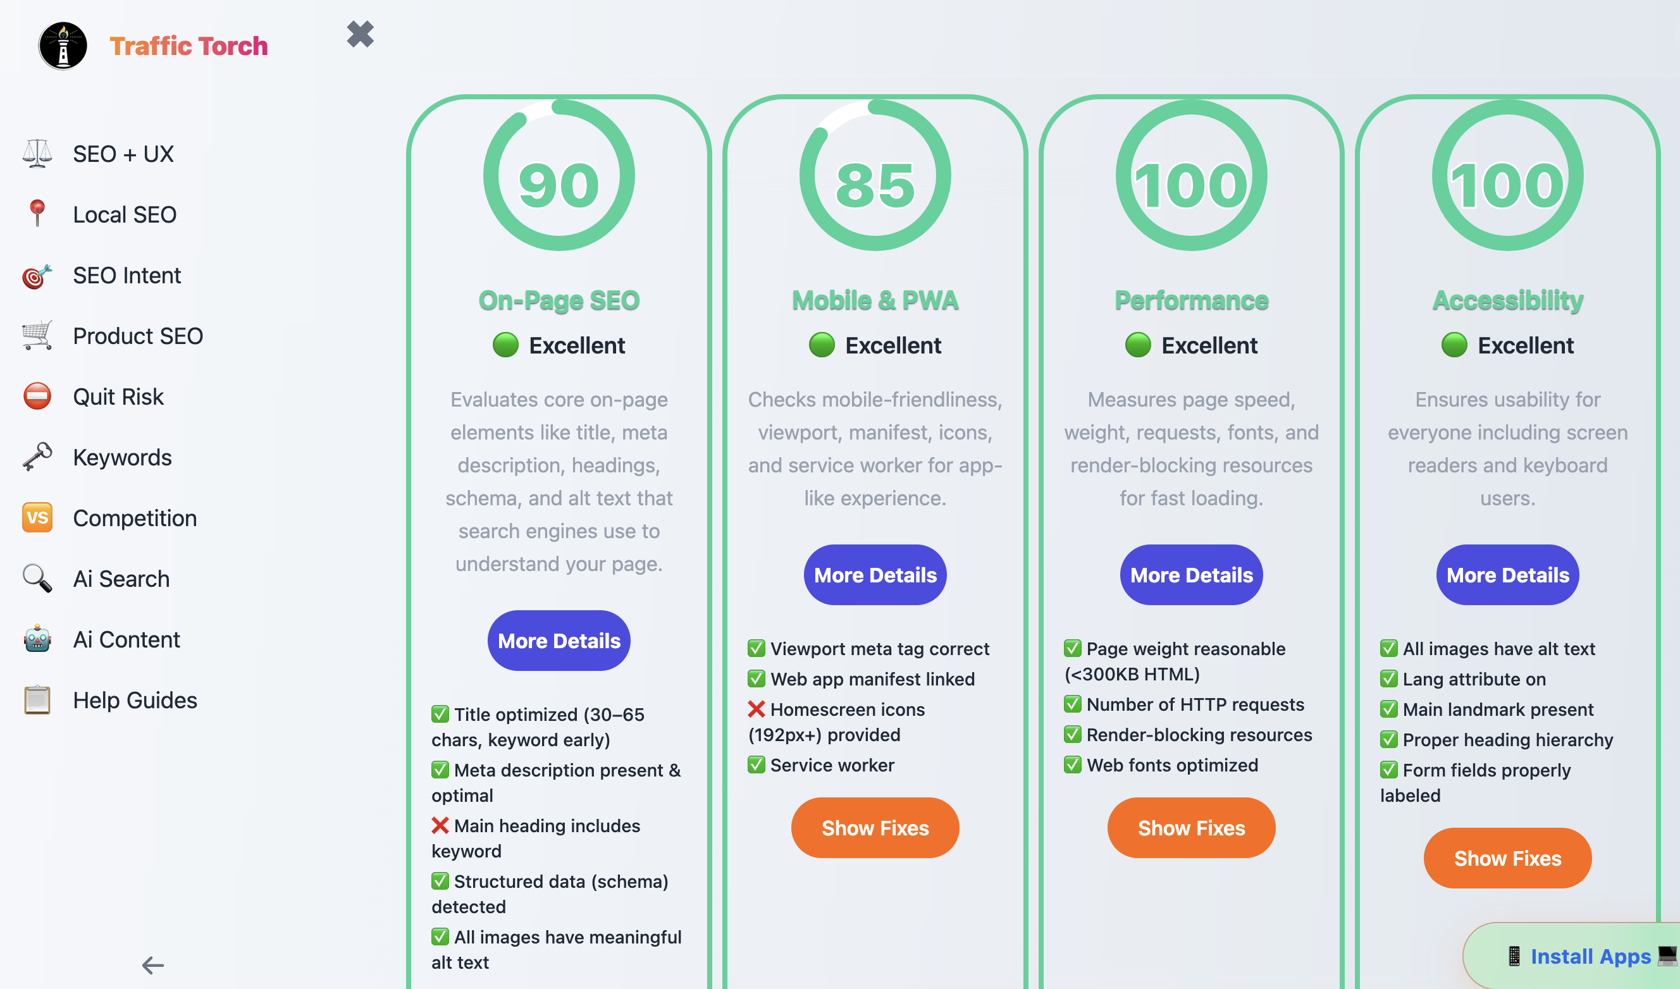Click More Details under On-Page SEO
The image size is (1680, 989).
[x=559, y=641]
